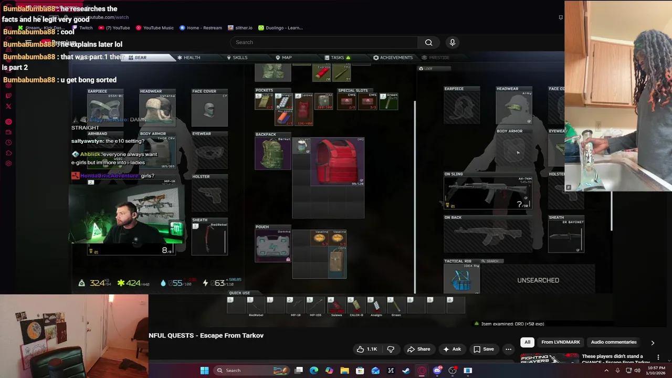Open the MAP tab
Image resolution: width=672 pixels, height=378 pixels.
tap(283, 57)
